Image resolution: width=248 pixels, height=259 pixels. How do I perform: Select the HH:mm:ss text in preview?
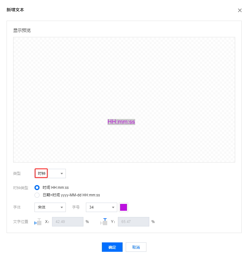121,122
